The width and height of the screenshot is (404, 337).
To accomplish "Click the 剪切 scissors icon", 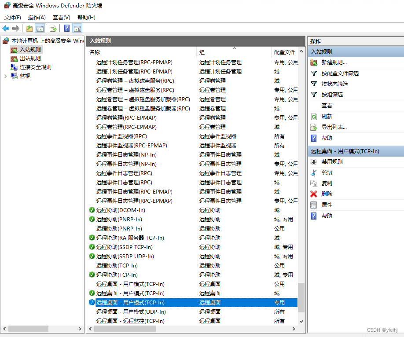I will [x=314, y=172].
